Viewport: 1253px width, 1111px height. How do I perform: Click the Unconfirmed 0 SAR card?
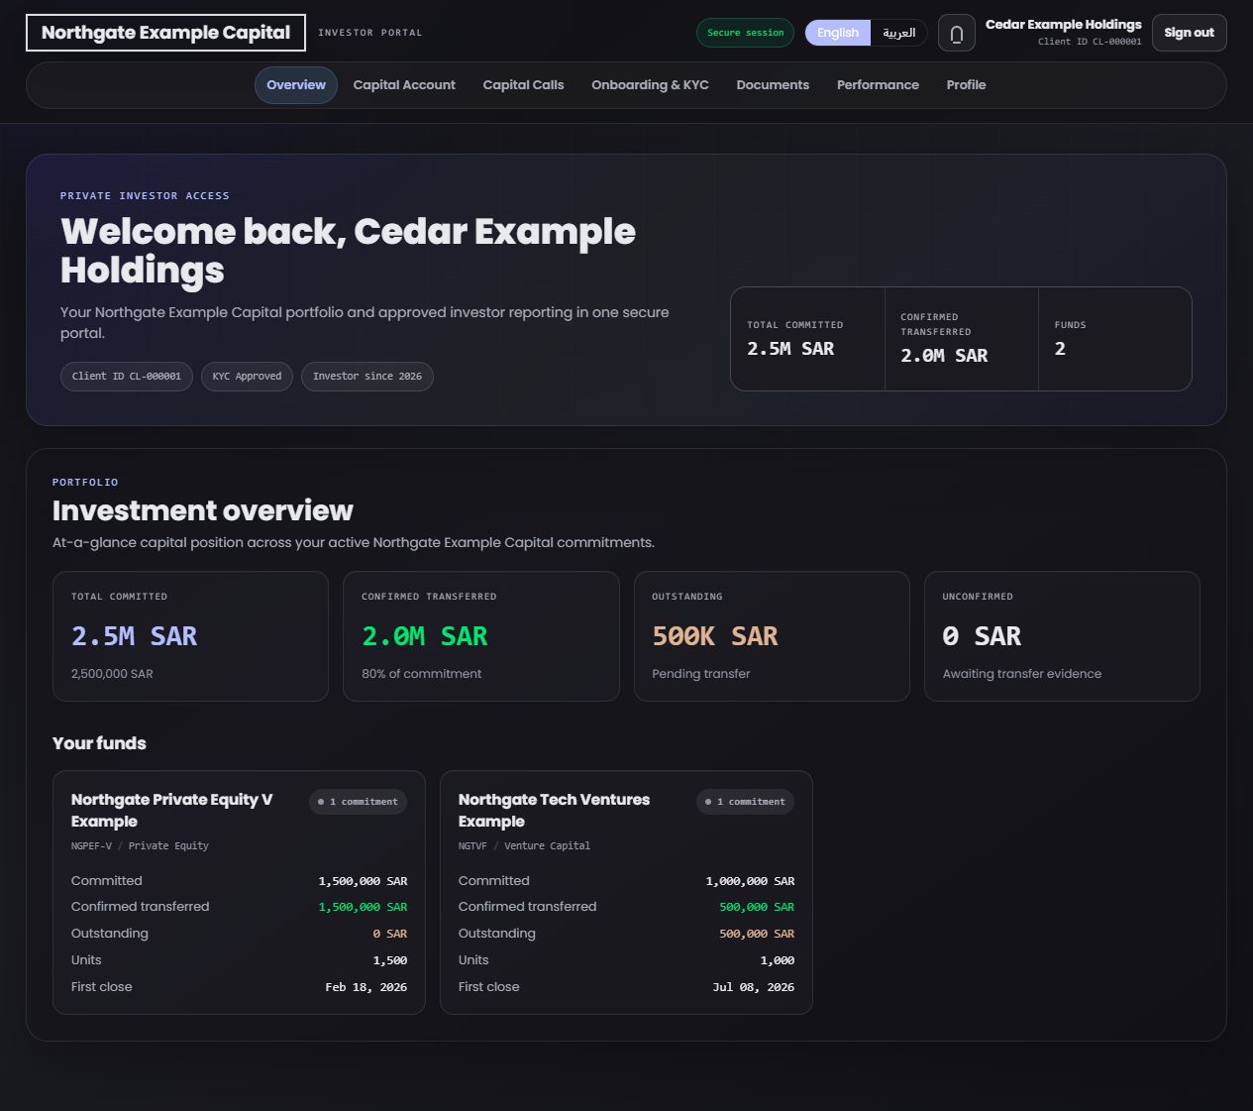pyautogui.click(x=1062, y=636)
